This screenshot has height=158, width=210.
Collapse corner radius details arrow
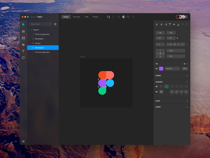[187, 44]
